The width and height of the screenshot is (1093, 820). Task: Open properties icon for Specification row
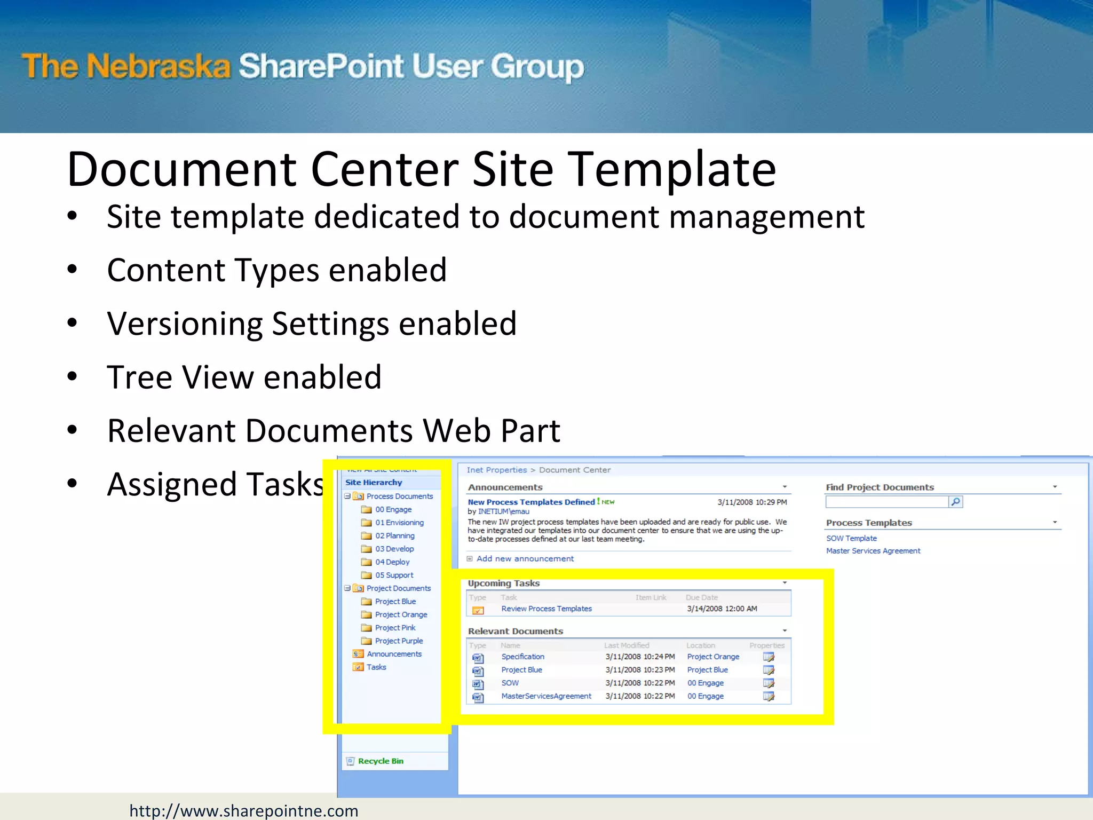pos(769,657)
